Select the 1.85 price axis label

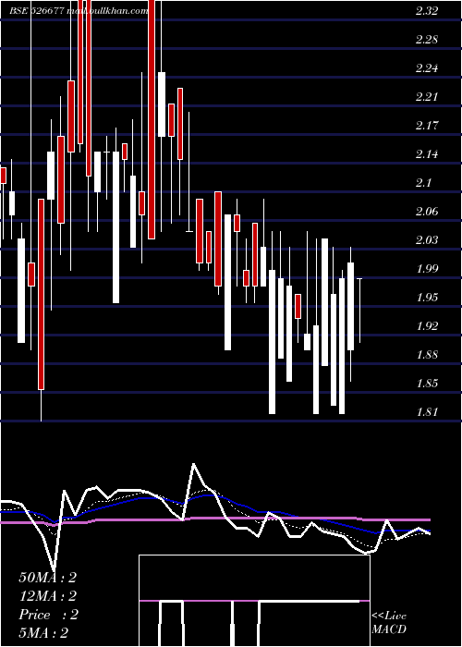[x=427, y=383]
